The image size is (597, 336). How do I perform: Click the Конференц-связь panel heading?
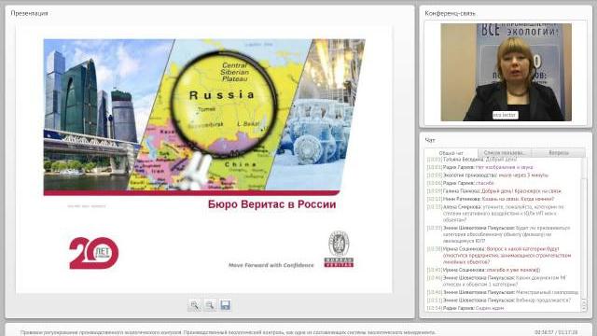(x=450, y=13)
